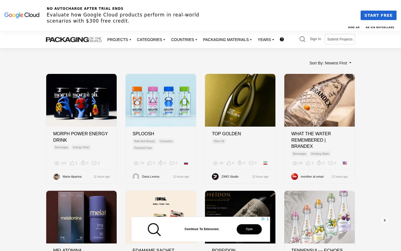Click the Packaging of the World logo

coord(74,40)
